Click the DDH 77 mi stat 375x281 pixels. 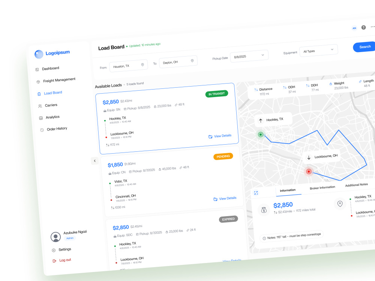(x=312, y=87)
